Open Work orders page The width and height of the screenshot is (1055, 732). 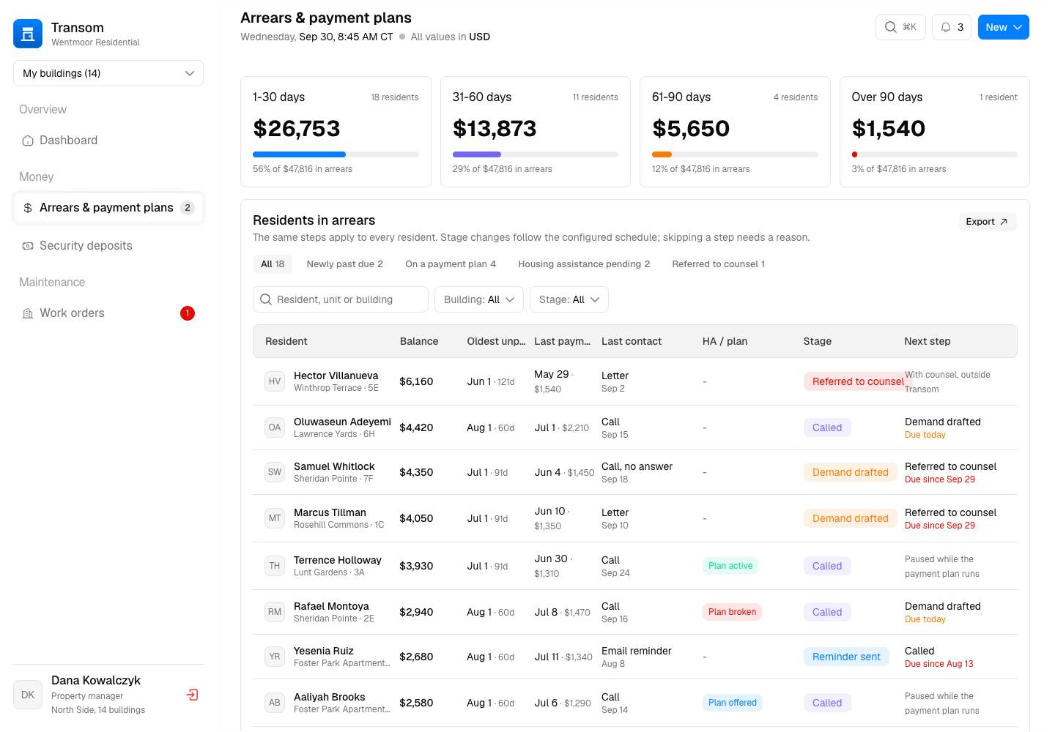coord(108,313)
